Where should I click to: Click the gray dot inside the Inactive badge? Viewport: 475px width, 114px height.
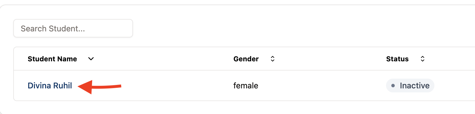393,85
